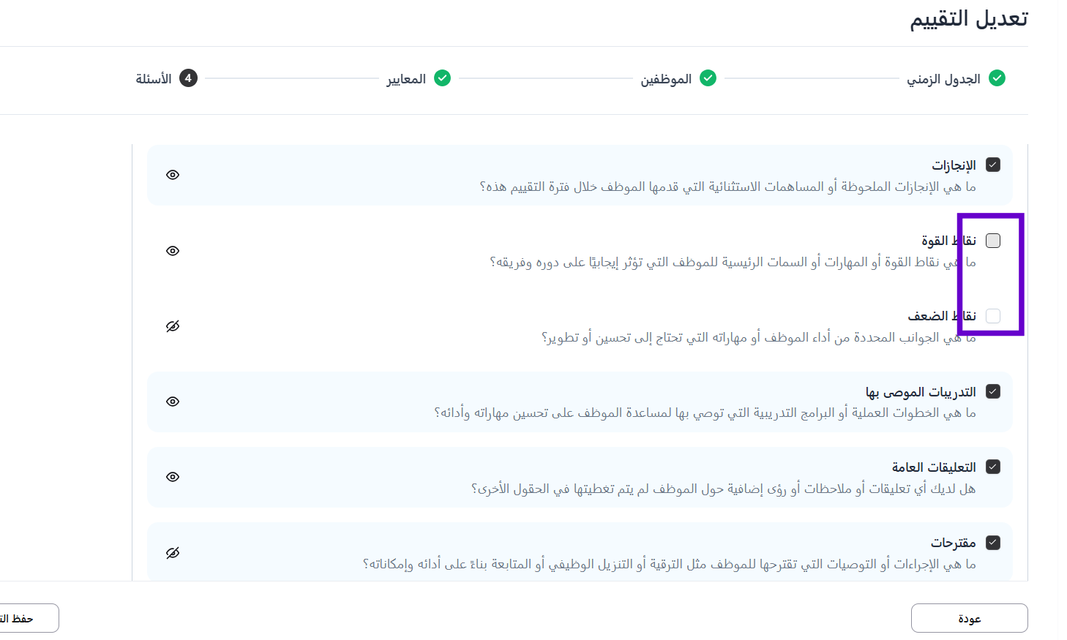Click the عودة back button

tap(969, 618)
